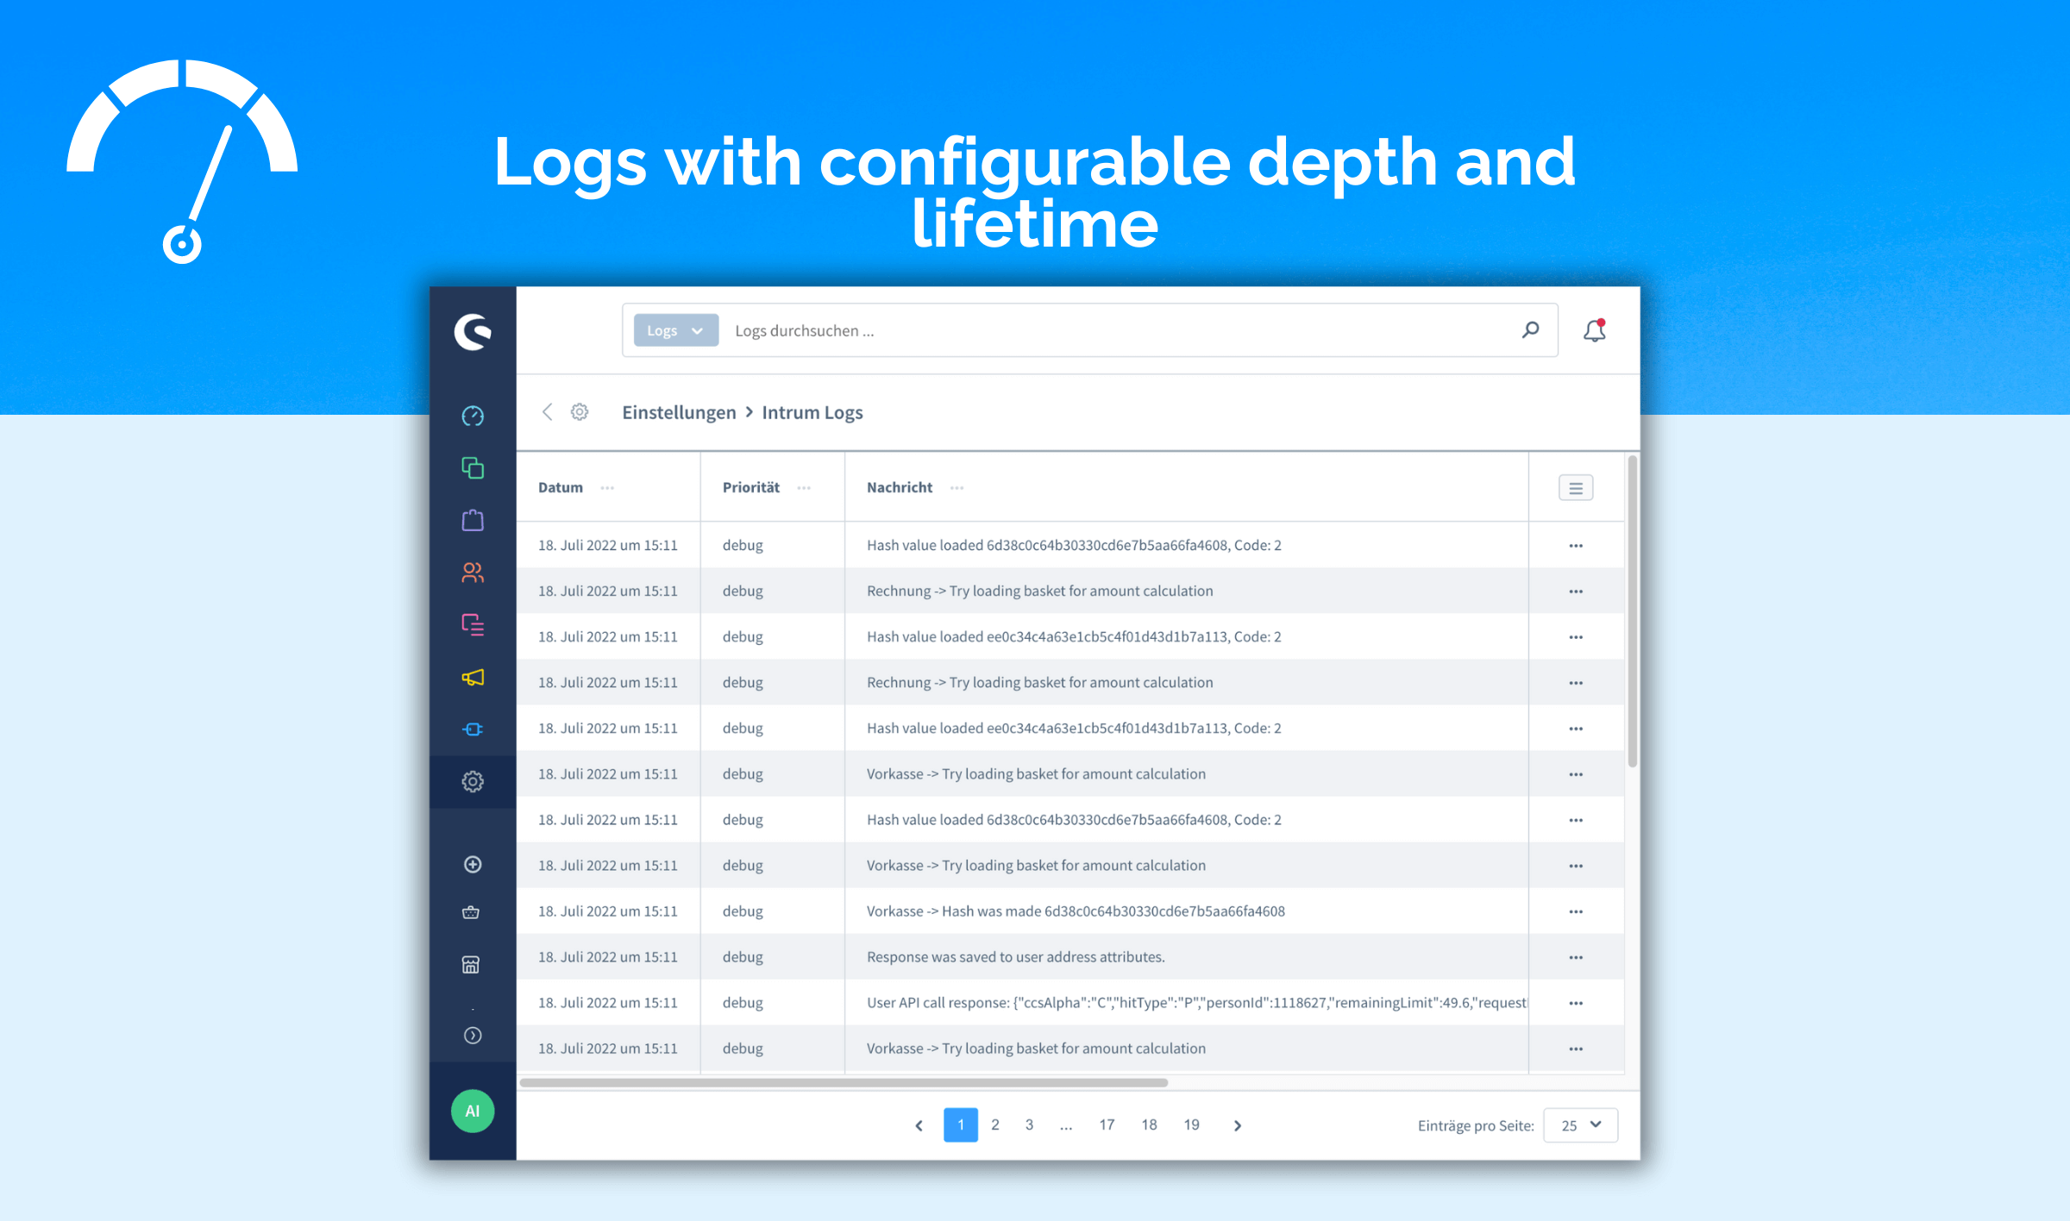
Task: Click the Shopware logo in the sidebar
Action: (x=473, y=331)
